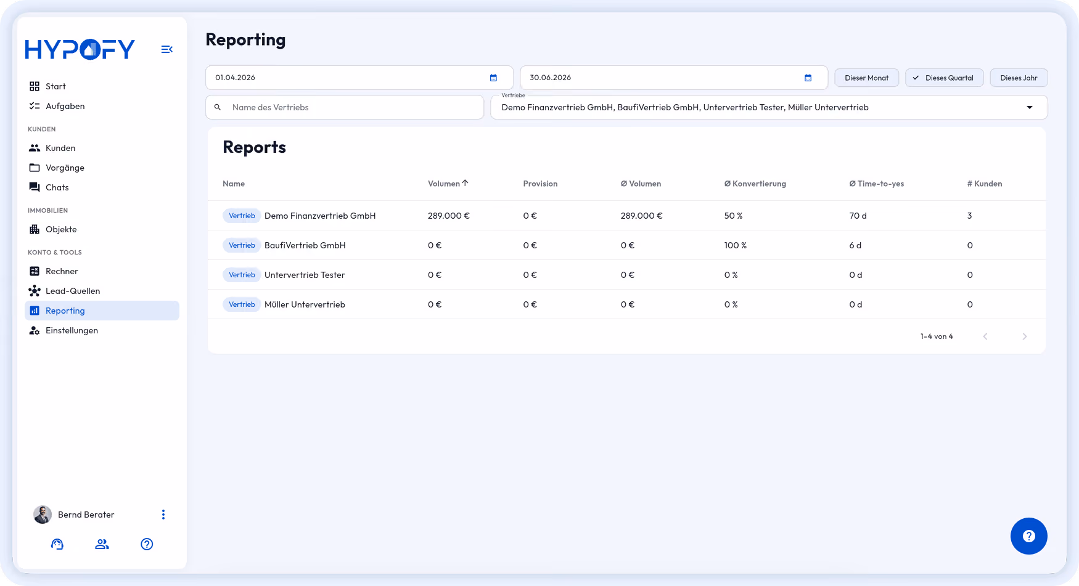Click sidebar help question icon
This screenshot has height=586, width=1079.
click(x=147, y=544)
